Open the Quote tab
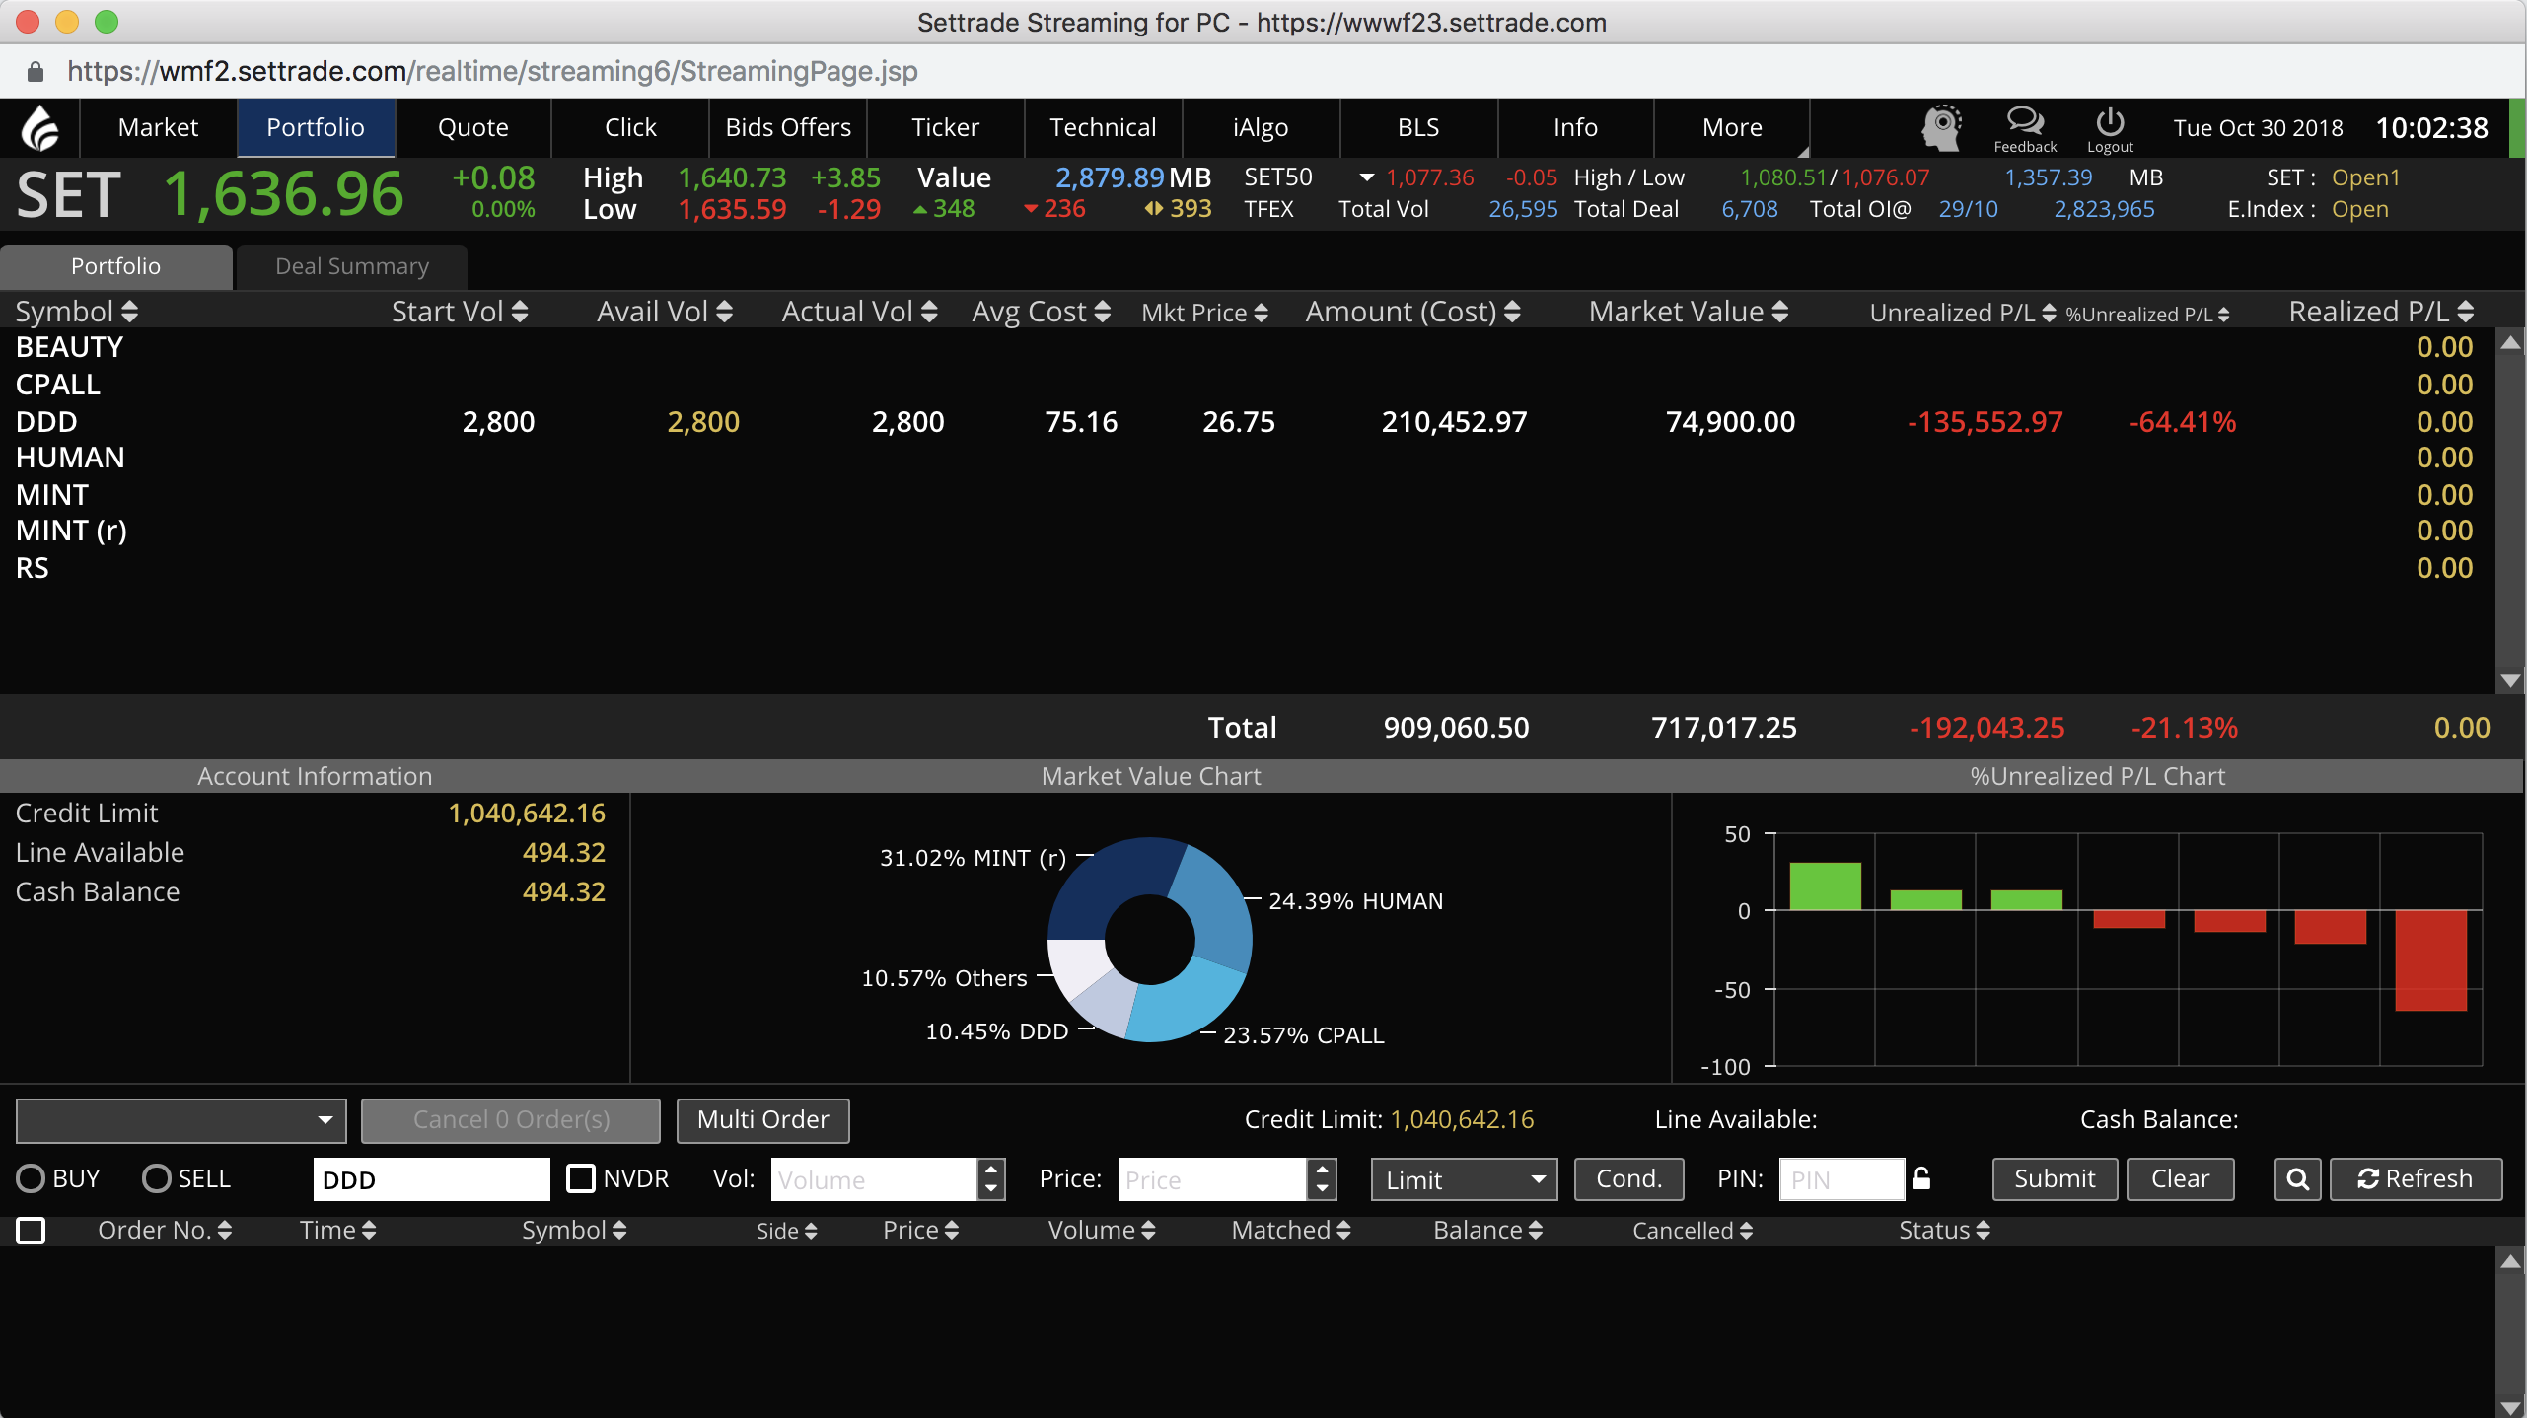Viewport: 2527px width, 1418px height. pos(473,128)
